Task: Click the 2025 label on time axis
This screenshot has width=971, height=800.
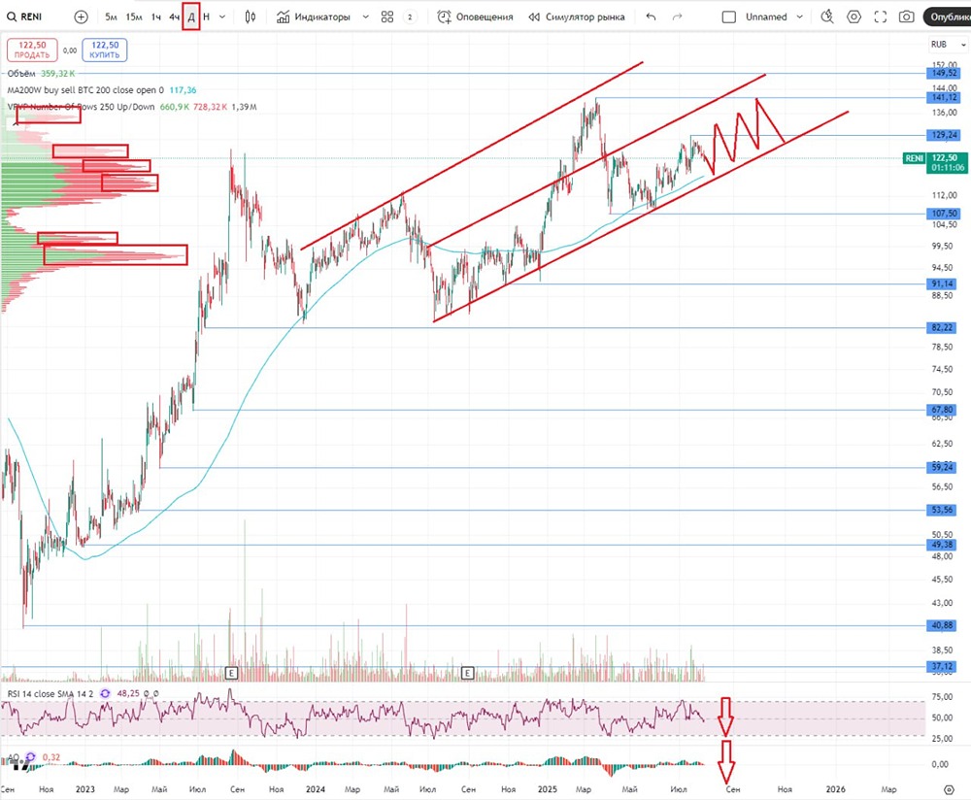Action: (548, 789)
